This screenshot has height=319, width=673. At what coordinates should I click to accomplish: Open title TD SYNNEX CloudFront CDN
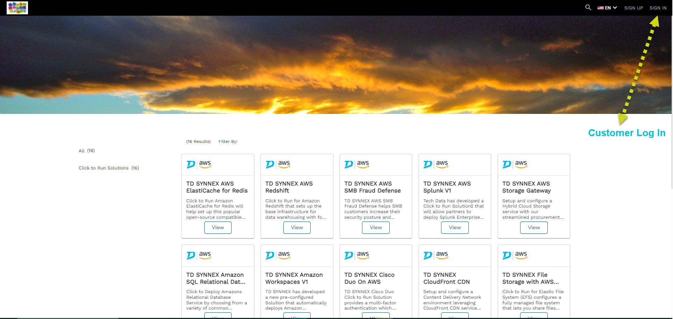(x=447, y=278)
